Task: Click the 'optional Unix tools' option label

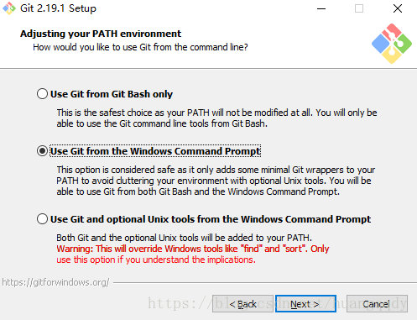Action: point(211,219)
